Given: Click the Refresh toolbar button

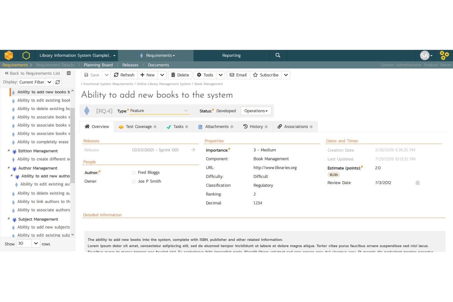Looking at the screenshot, I should tap(124, 75).
